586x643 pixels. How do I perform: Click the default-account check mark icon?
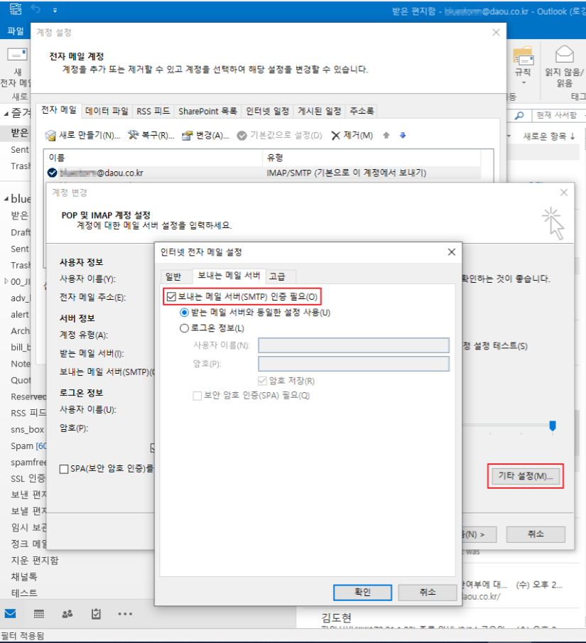(52, 173)
